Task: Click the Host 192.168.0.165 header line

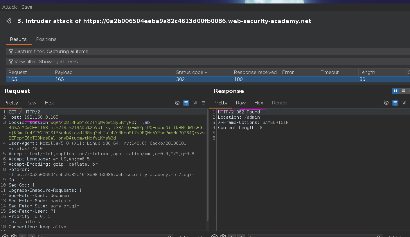Action: click(33, 117)
